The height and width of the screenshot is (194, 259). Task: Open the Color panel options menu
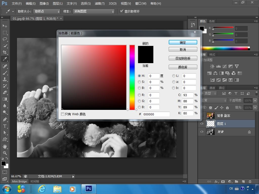point(256,21)
